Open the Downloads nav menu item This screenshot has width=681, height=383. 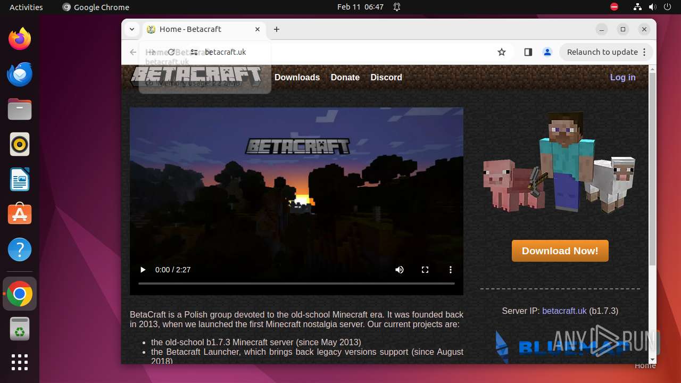tap(297, 77)
